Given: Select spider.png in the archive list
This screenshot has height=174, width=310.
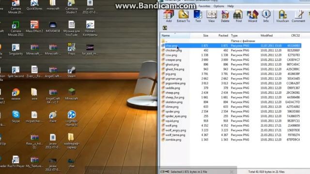Looking at the screenshot, I should pyautogui.click(x=231, y=112).
